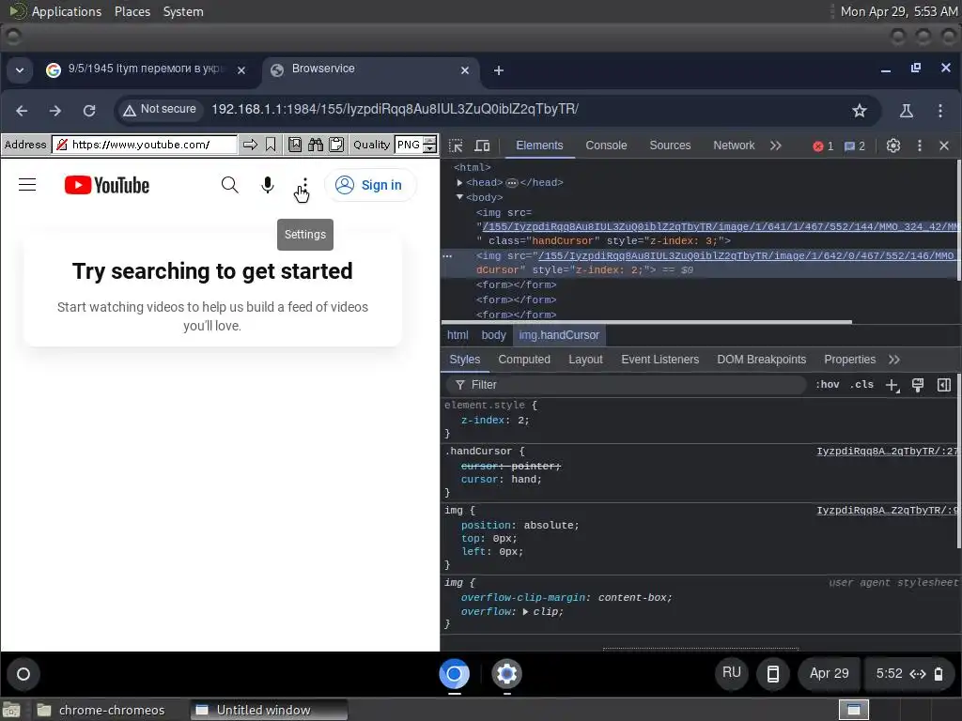The width and height of the screenshot is (962, 721).
Task: Toggle DevTools device toolbar
Action: (x=482, y=146)
